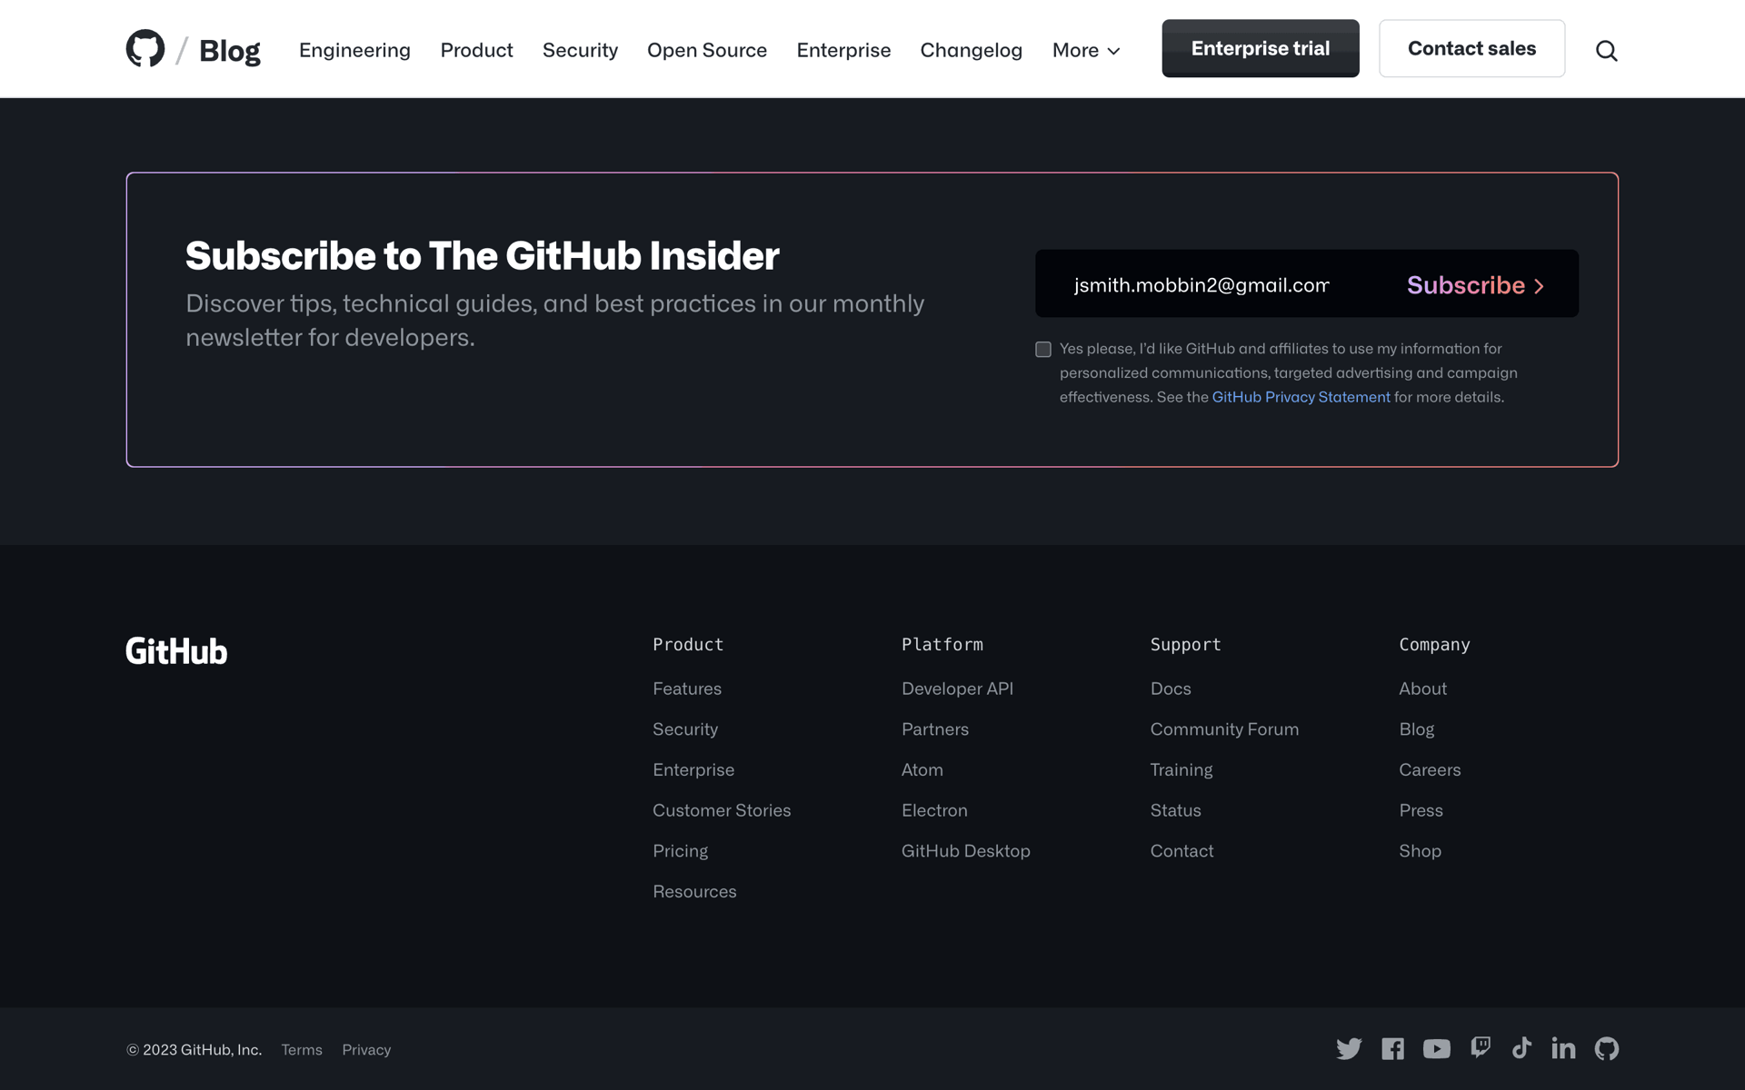Open GitHub's Twitter profile icon
The height and width of the screenshot is (1090, 1745).
coord(1349,1049)
